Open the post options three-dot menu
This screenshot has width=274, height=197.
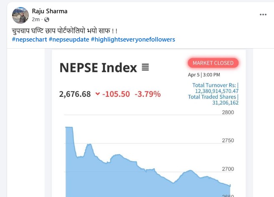pyautogui.click(x=263, y=15)
